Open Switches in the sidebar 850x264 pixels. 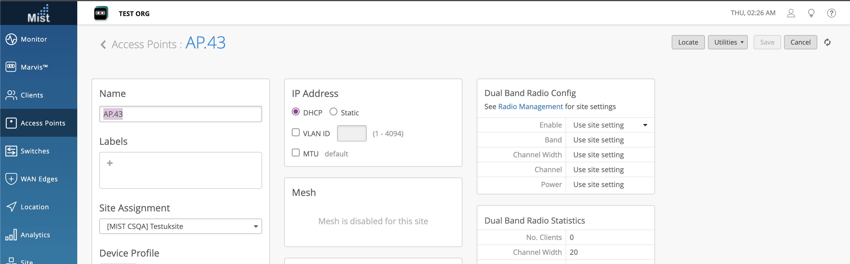pyautogui.click(x=35, y=151)
